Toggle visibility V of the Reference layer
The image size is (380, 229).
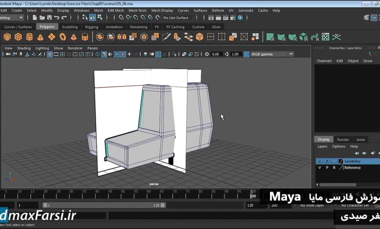[320, 168]
